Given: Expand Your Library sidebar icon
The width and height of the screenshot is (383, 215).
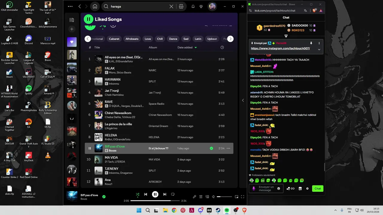Looking at the screenshot, I should [x=72, y=20].
